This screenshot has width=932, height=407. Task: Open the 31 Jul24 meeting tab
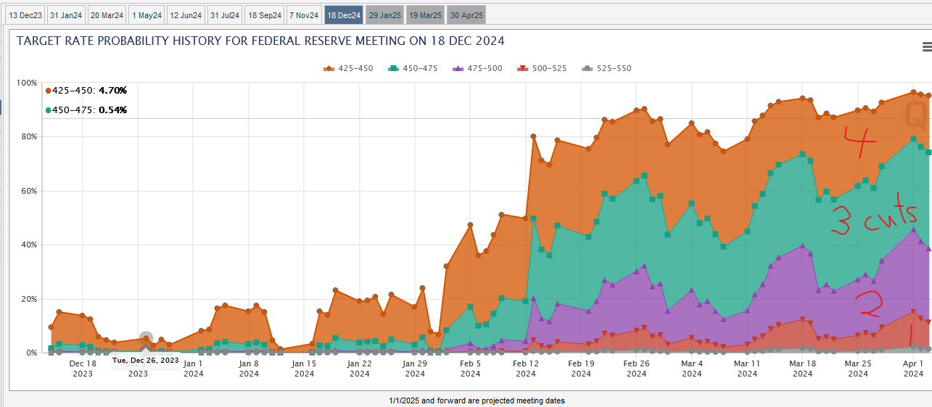(224, 15)
